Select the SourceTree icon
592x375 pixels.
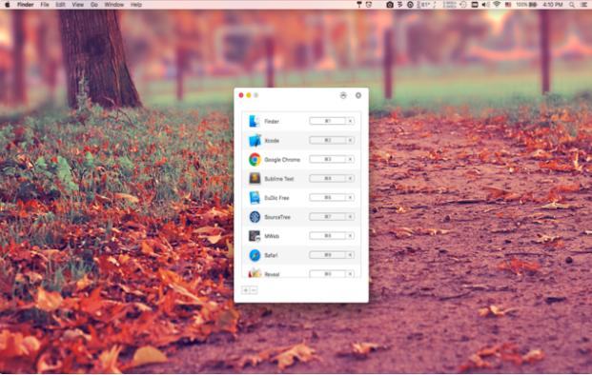[x=255, y=217]
